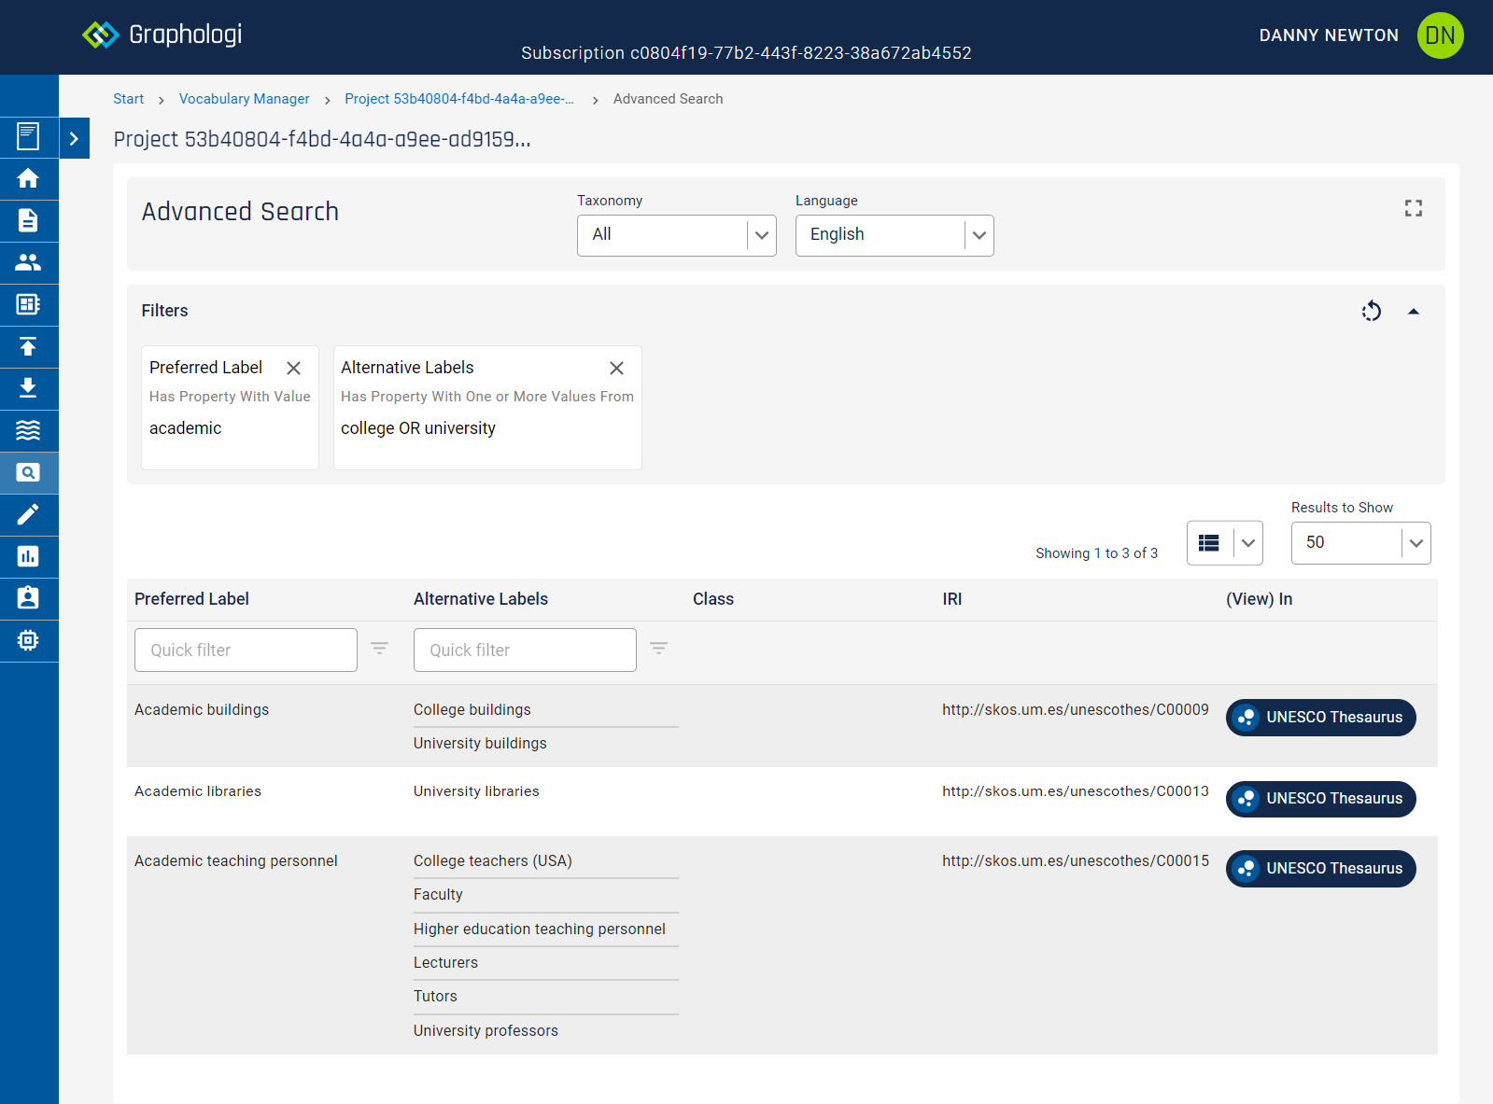Viewport: 1493px width, 1104px height.
Task: Go to Home via sidebar house icon
Action: pyautogui.click(x=28, y=178)
